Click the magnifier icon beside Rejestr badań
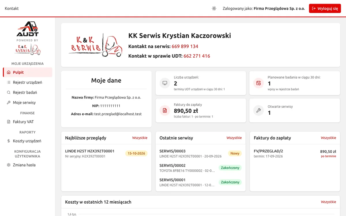 coord(9,92)
